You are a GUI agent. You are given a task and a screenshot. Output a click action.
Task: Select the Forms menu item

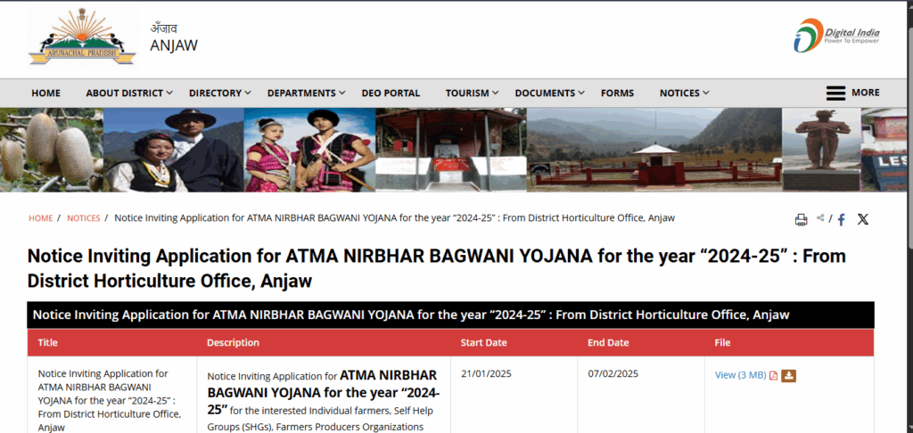(x=617, y=93)
